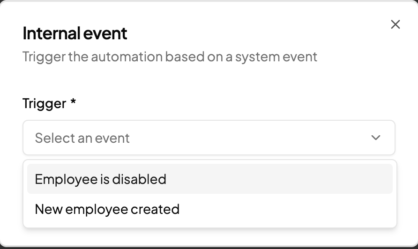Click the 'Trigger' field label
418x249 pixels.
(44, 103)
